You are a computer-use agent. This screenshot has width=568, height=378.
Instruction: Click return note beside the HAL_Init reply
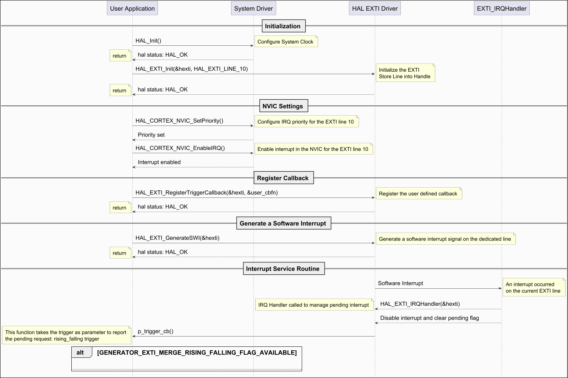coord(120,56)
